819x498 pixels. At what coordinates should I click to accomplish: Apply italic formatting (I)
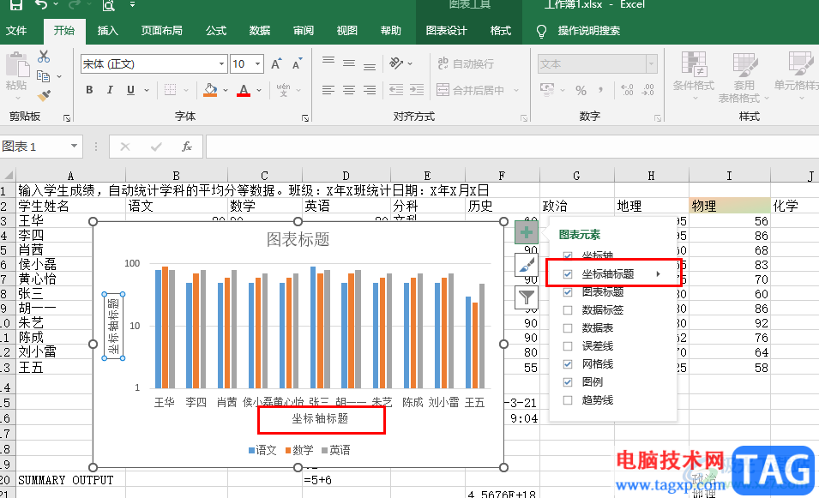coord(110,90)
